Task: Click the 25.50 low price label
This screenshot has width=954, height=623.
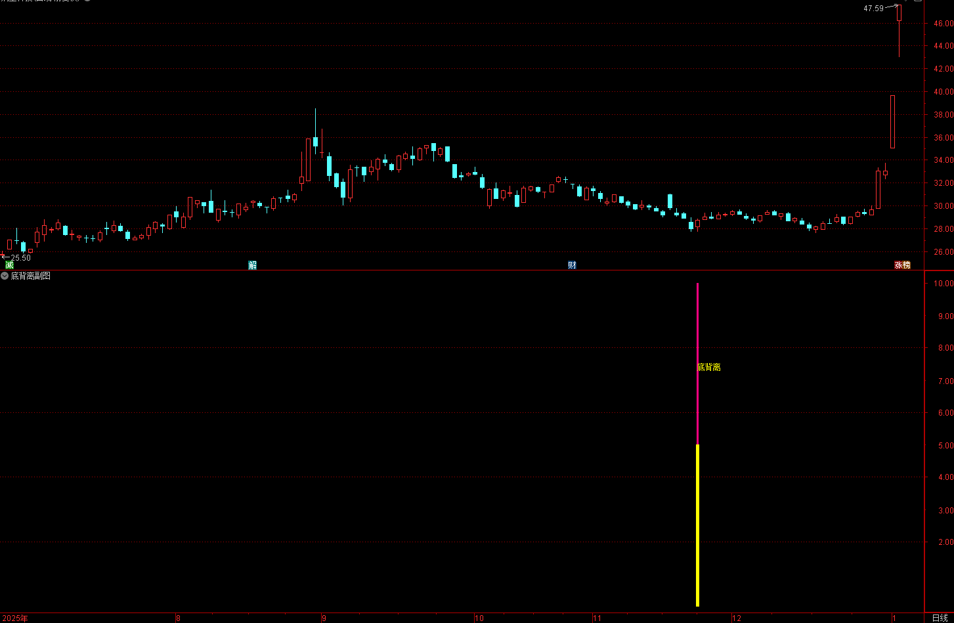Action: (20, 257)
